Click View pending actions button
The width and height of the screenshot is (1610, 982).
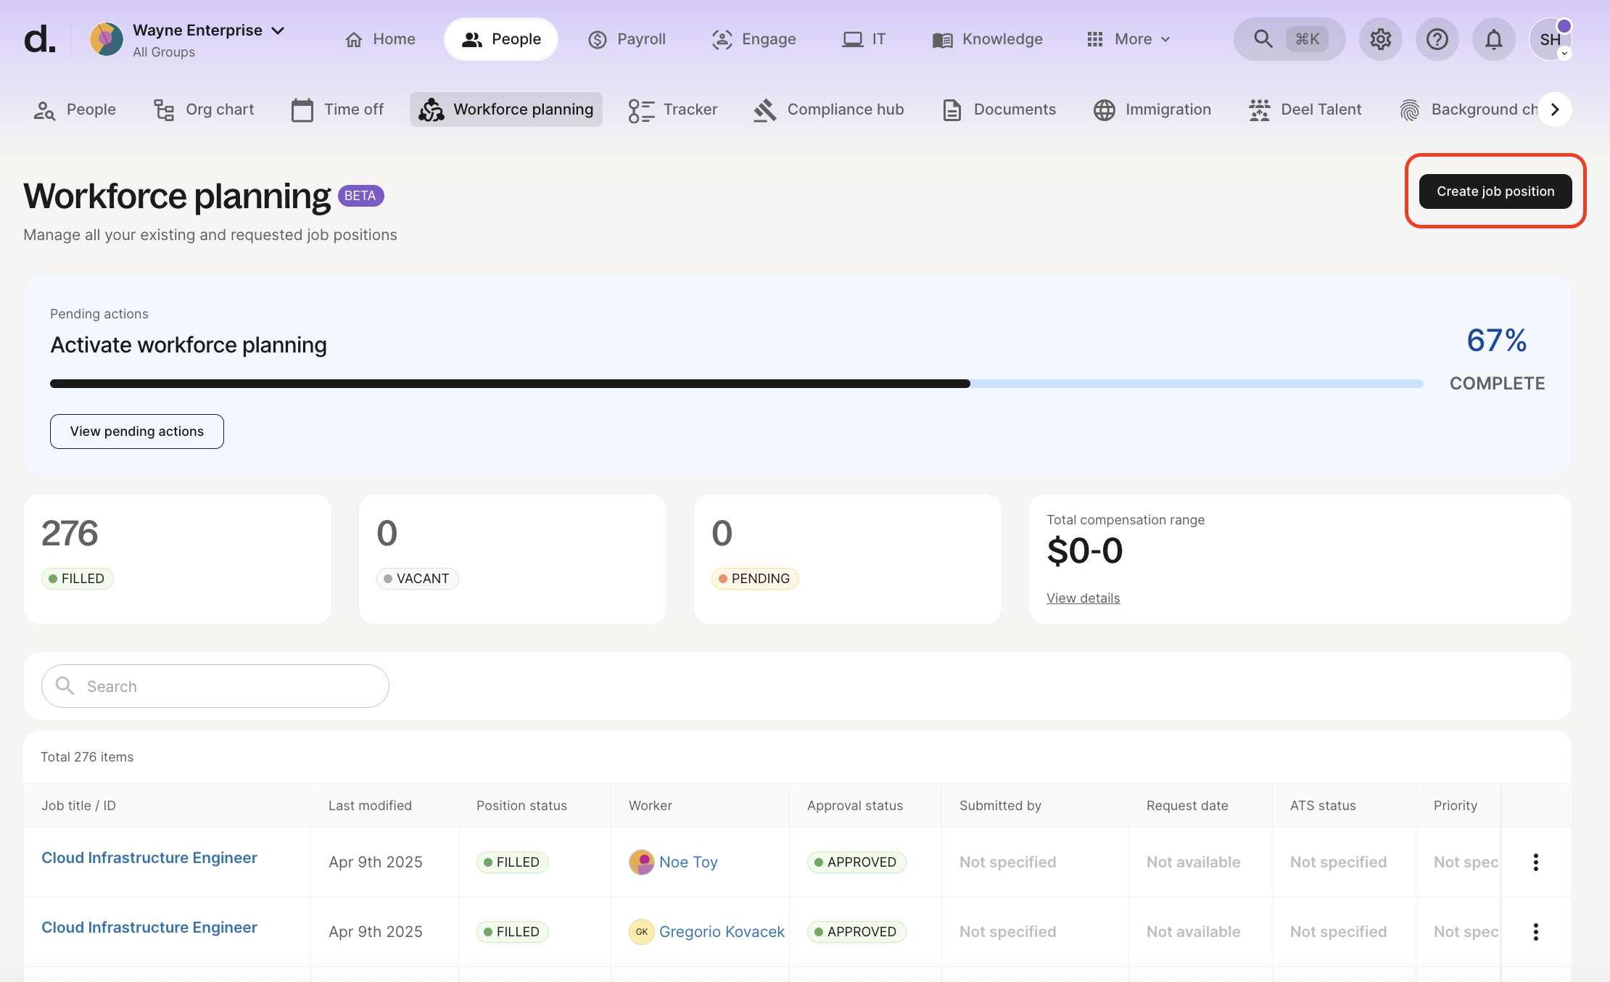[x=137, y=432]
